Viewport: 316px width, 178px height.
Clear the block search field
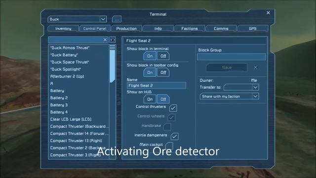(105, 40)
